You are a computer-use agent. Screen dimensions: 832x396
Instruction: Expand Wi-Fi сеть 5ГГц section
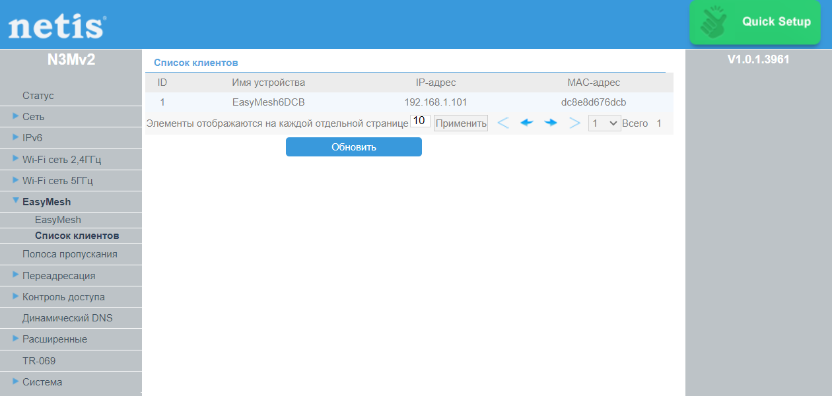coord(57,180)
